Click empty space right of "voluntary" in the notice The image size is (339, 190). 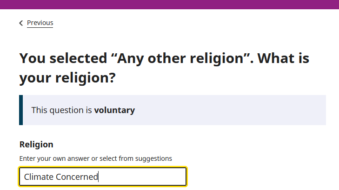click(228, 110)
